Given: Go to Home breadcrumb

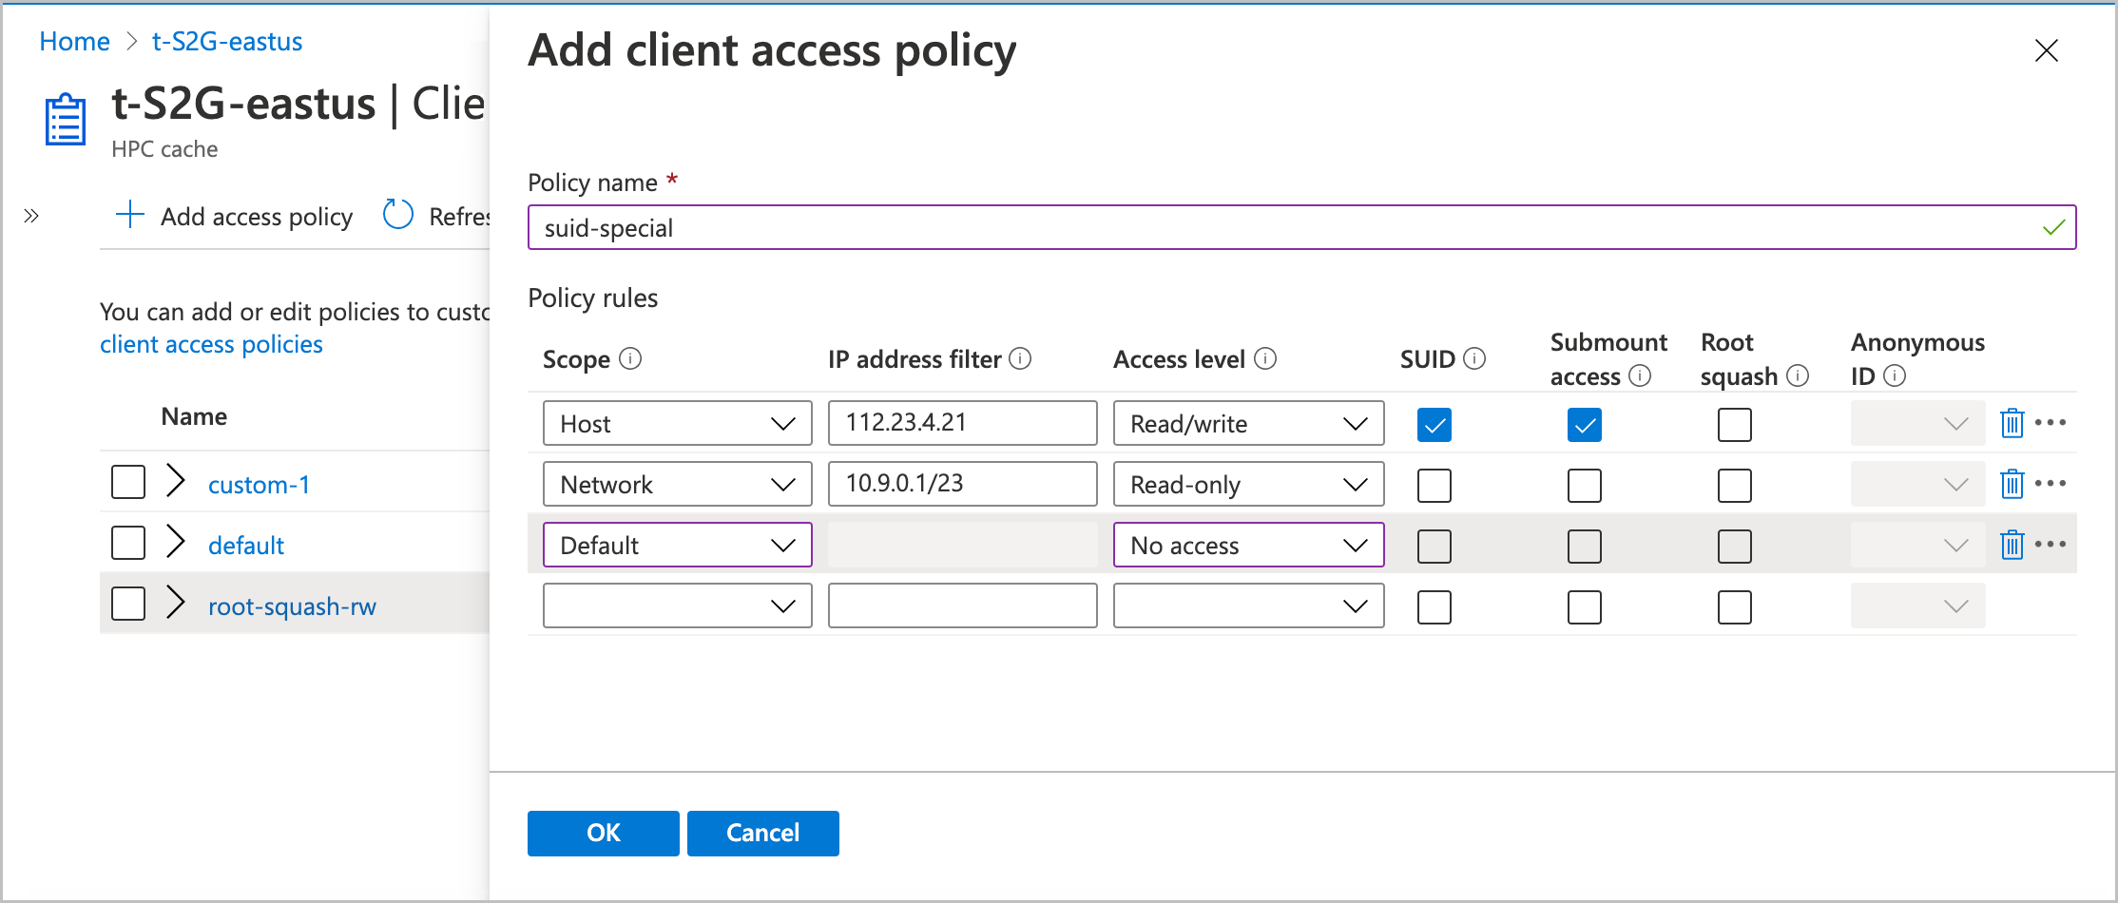Looking at the screenshot, I should [74, 42].
